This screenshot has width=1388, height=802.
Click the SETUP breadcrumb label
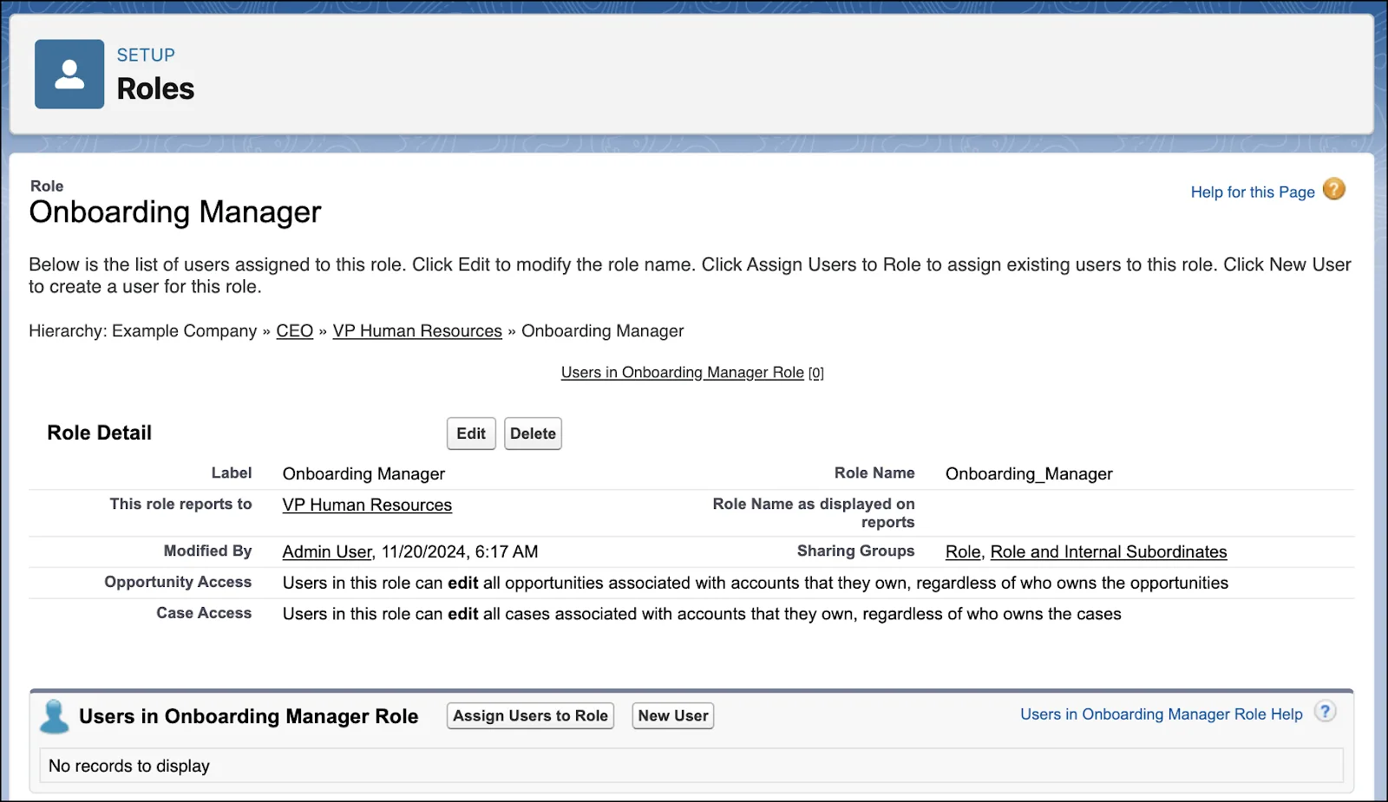146,55
